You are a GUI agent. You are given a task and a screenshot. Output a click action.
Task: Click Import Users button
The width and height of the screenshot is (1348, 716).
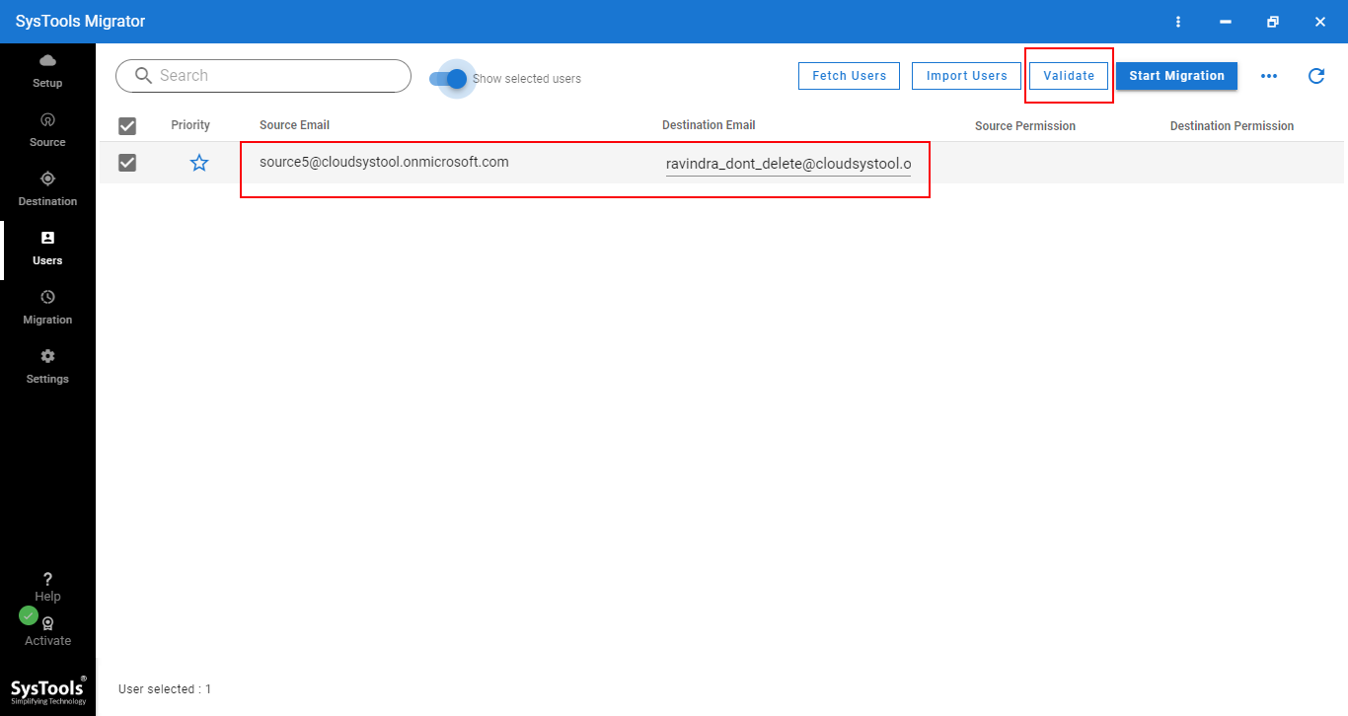[966, 76]
